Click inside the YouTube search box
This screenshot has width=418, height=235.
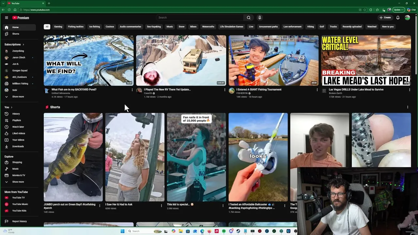[x=200, y=18]
